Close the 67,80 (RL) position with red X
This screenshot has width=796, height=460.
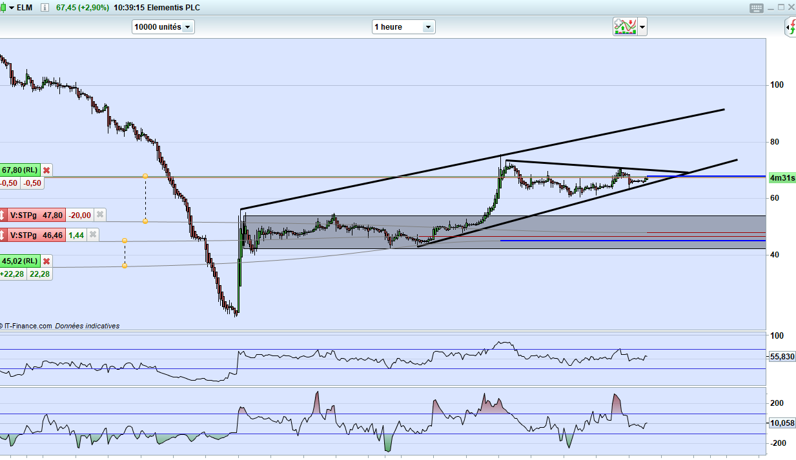[x=46, y=170]
